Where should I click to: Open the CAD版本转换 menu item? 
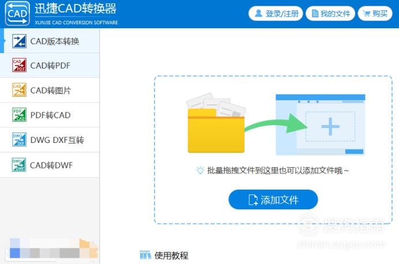tap(50, 41)
